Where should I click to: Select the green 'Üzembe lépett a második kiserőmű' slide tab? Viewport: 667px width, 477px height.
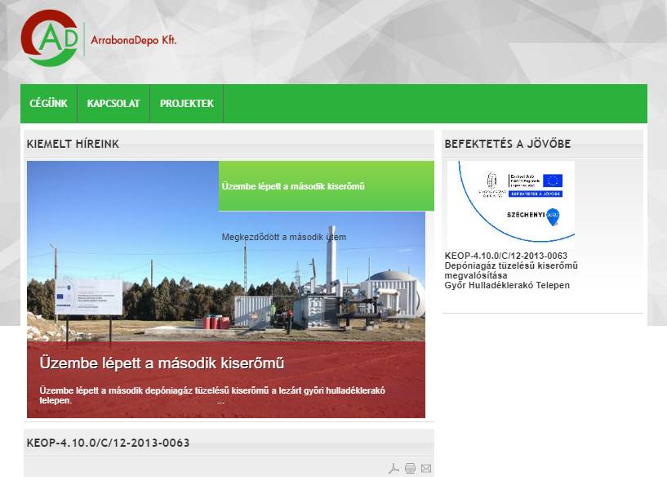327,186
